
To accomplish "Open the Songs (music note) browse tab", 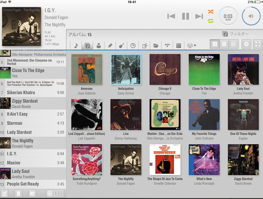I will [x=76, y=45].
